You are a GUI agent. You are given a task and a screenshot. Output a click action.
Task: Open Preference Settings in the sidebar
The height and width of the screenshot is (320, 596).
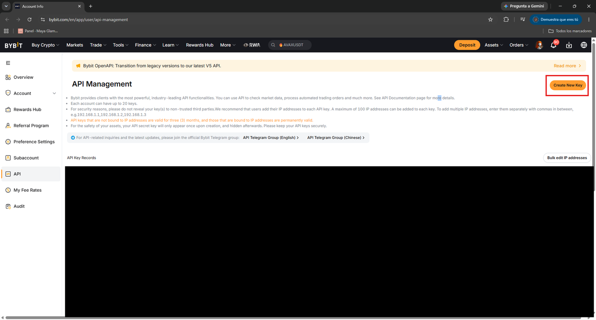coord(31,142)
